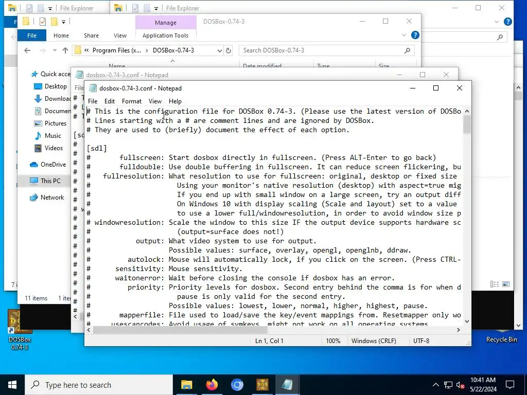This screenshot has width=527, height=395.
Task: Open Music in navigation pane
Action: 48,136
